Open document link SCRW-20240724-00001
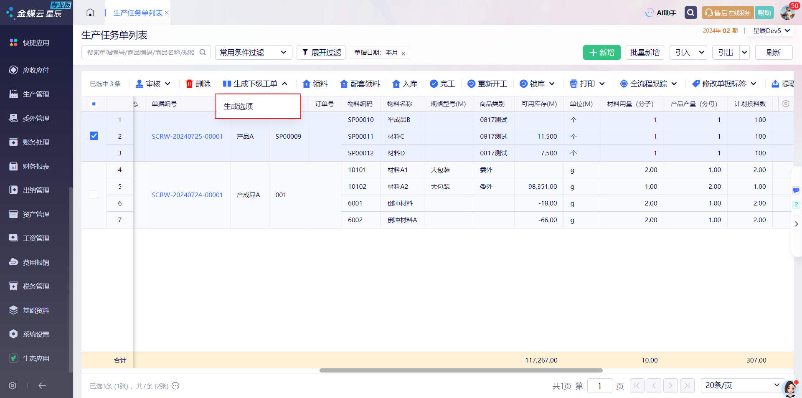Screen dimensions: 802x398 tap(187, 195)
